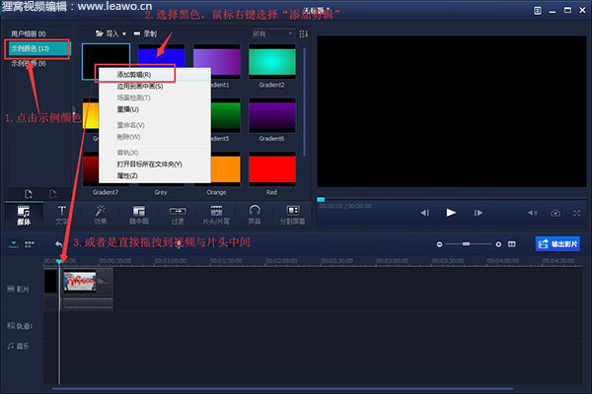Viewport: 592px width, 394px height.
Task: Switch to the 过渡 transitions tab
Action: coord(178,216)
